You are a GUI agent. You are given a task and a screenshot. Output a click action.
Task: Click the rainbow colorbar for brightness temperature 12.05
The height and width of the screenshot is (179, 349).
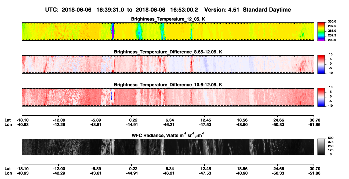coord(321,32)
